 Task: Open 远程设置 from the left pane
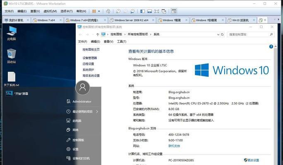88,64
